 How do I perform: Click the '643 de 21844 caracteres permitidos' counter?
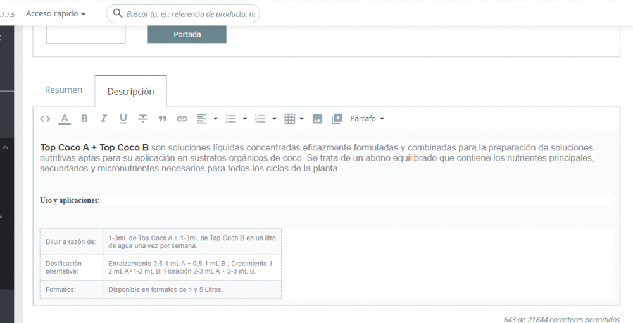(x=561, y=319)
